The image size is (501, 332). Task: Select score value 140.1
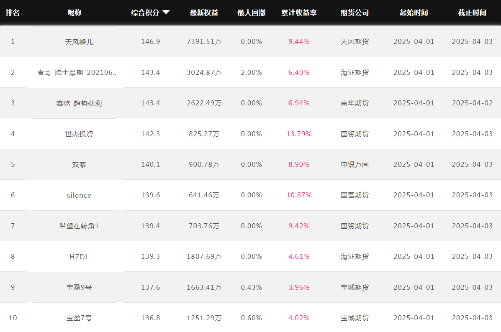point(151,164)
